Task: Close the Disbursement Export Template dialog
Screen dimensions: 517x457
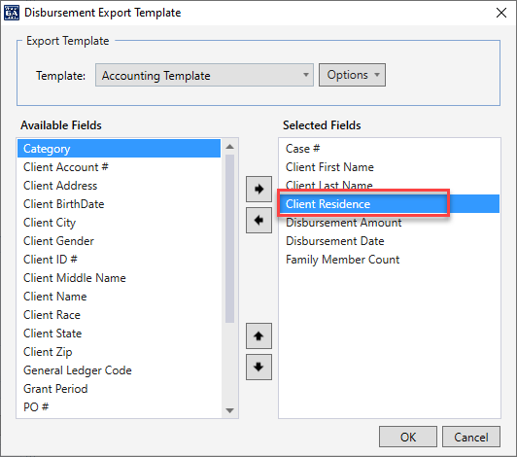Action: [501, 13]
